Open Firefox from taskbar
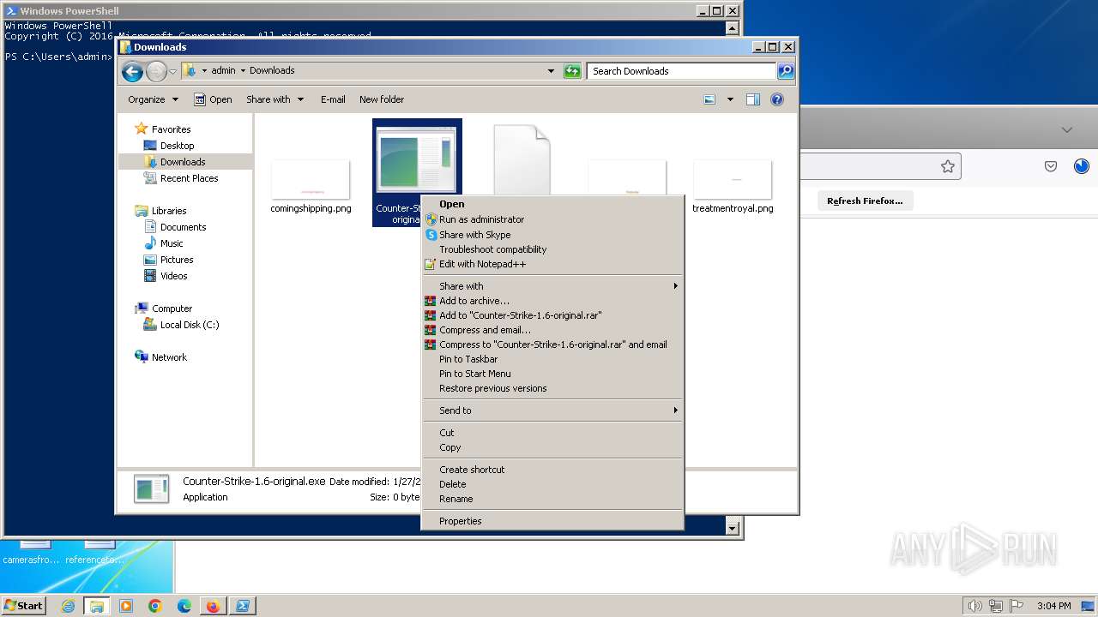 tap(213, 606)
